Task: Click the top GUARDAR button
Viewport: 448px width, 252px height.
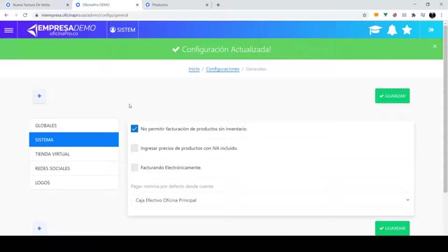Action: [392, 96]
